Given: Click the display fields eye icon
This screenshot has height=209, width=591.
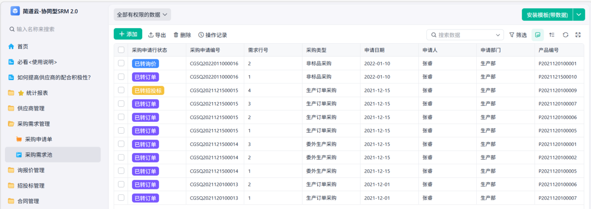Looking at the screenshot, I should coord(538,35).
